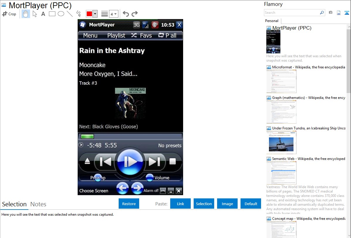
Task: Open the Personal tab
Action: pyautogui.click(x=272, y=21)
